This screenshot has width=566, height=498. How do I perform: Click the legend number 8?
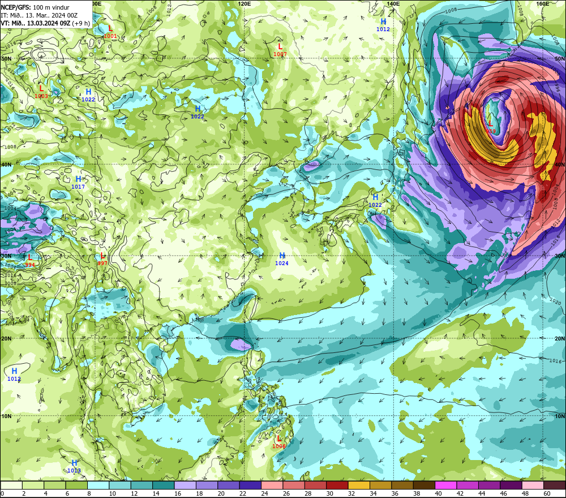89,493
